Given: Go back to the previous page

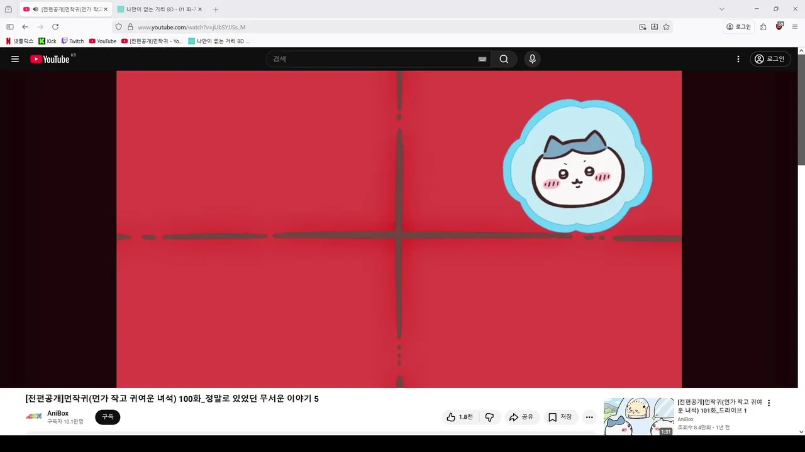Looking at the screenshot, I should point(25,27).
